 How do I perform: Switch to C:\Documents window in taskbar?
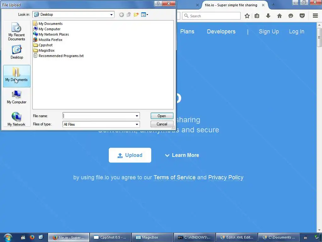click(x=279, y=237)
